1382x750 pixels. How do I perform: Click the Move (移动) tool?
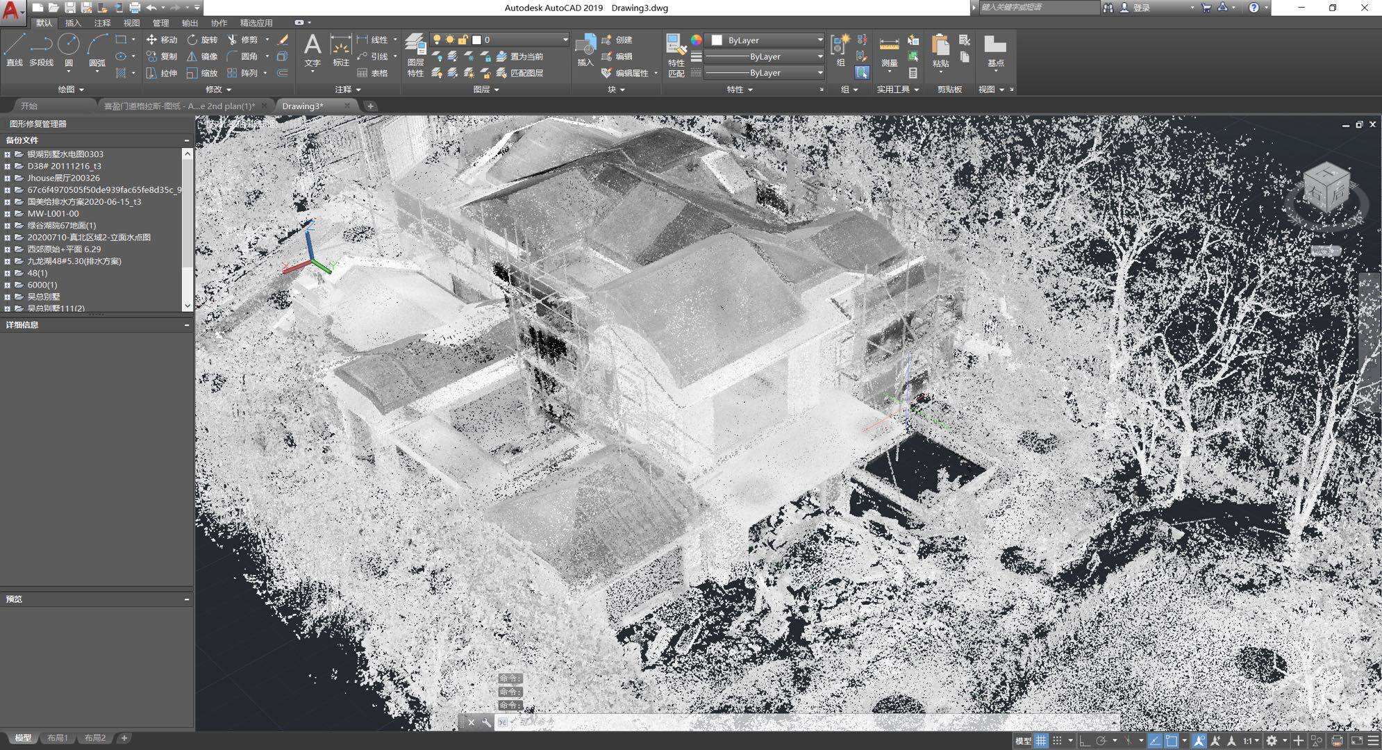coord(162,40)
